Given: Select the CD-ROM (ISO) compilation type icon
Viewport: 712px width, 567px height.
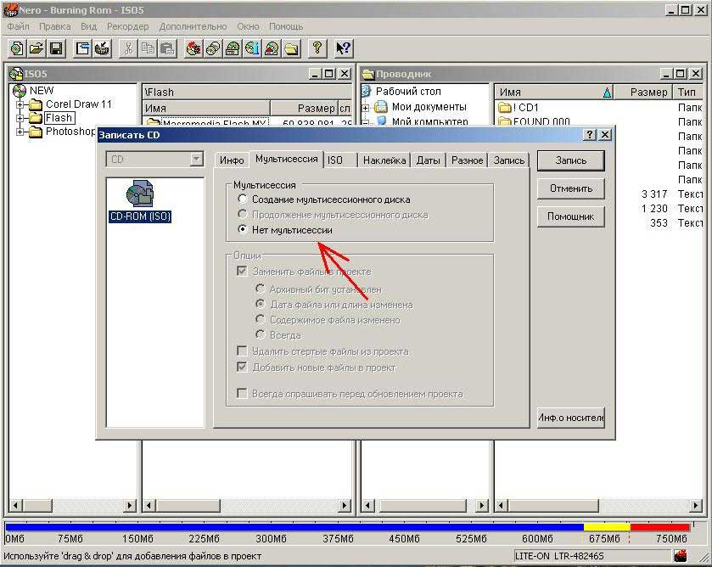Looking at the screenshot, I should (x=140, y=201).
